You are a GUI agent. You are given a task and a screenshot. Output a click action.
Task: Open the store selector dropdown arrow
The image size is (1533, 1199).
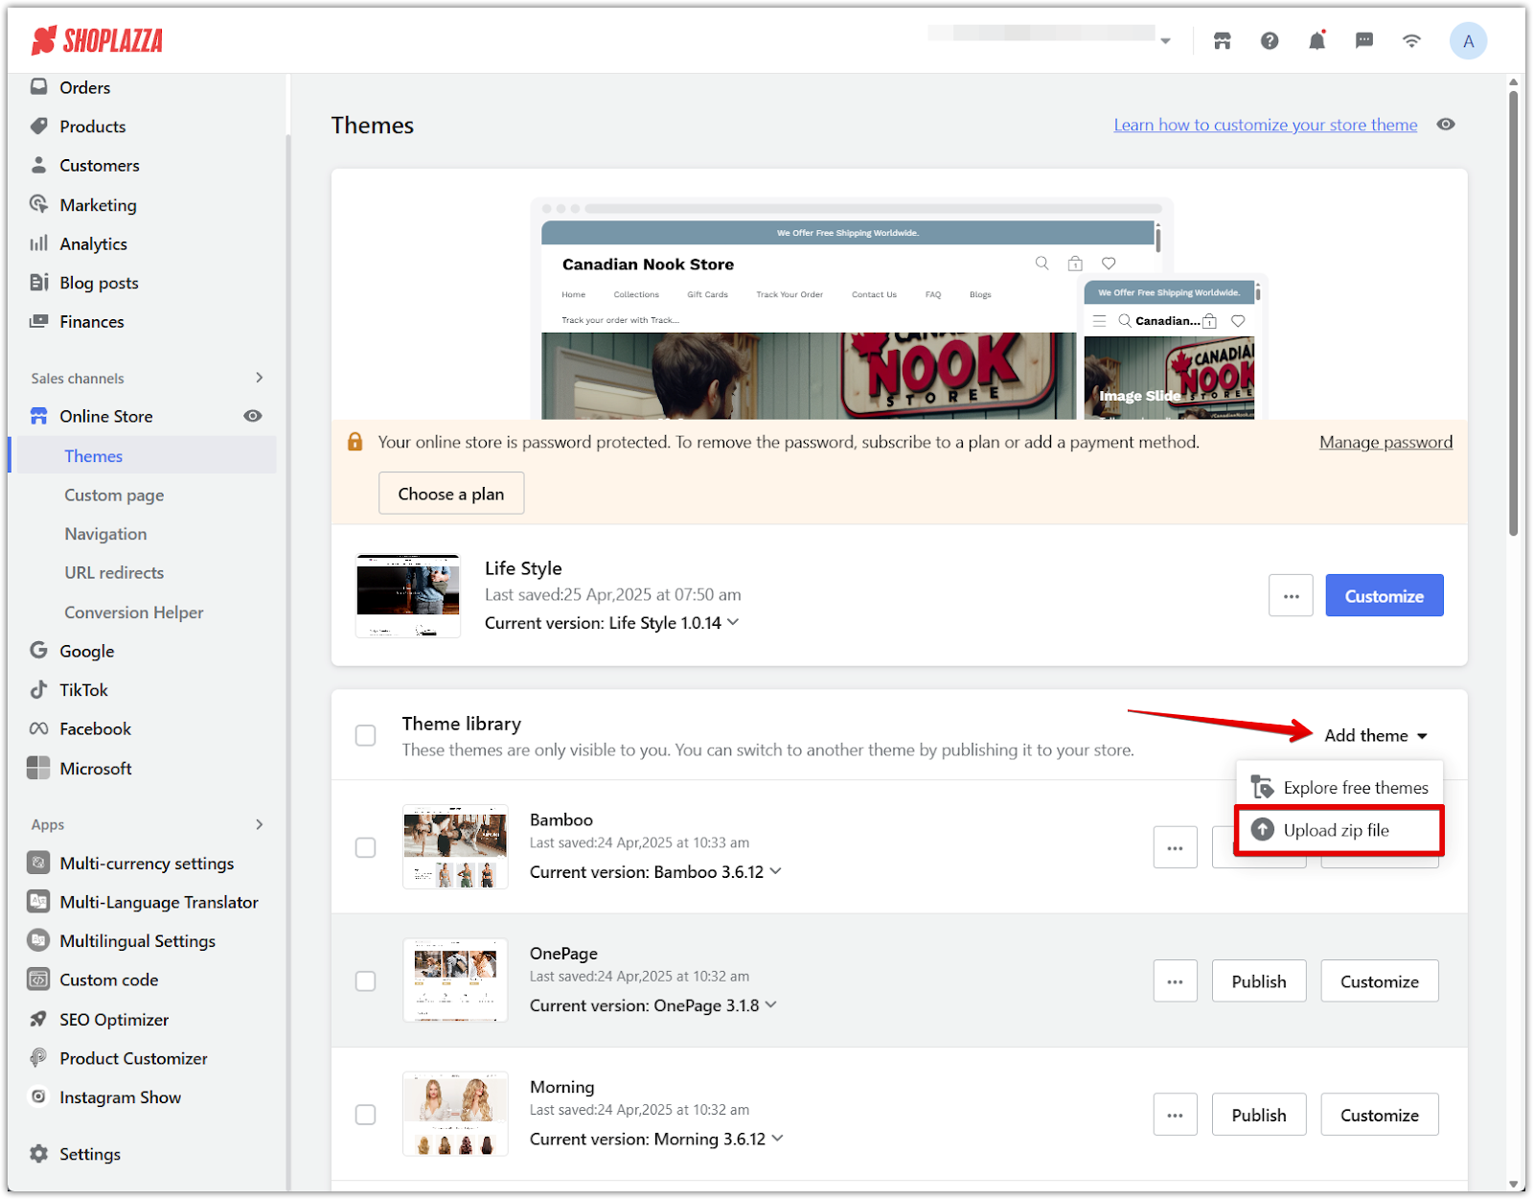(x=1166, y=41)
